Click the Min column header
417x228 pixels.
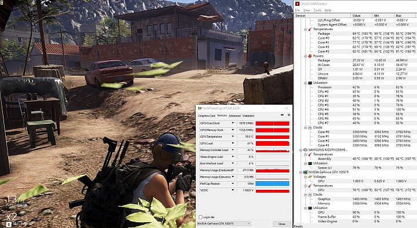point(383,16)
